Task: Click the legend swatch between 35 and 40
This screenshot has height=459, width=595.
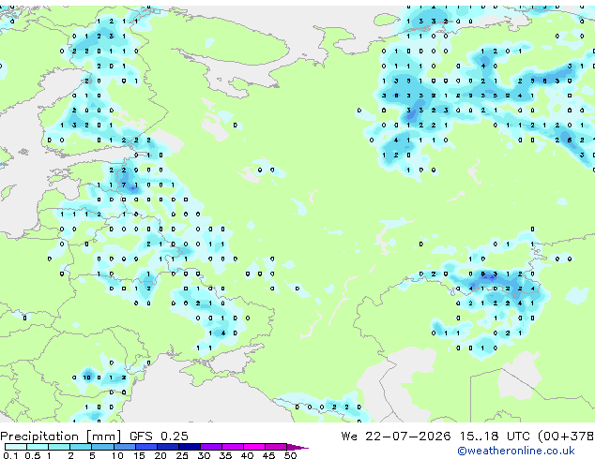Action: click(x=233, y=447)
